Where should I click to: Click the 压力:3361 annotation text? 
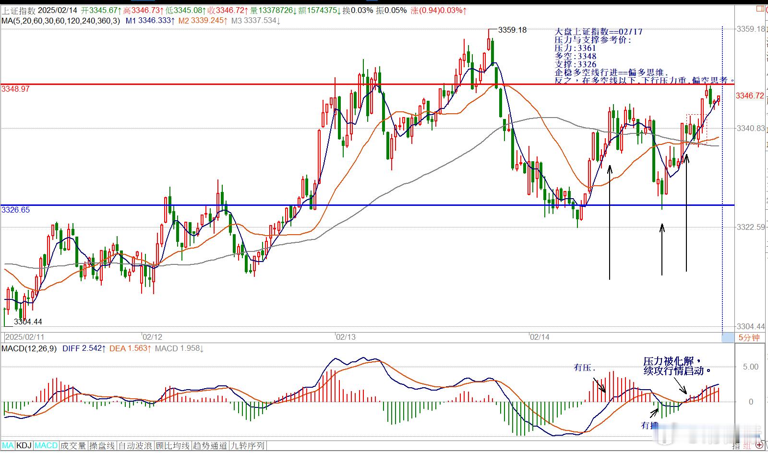575,48
